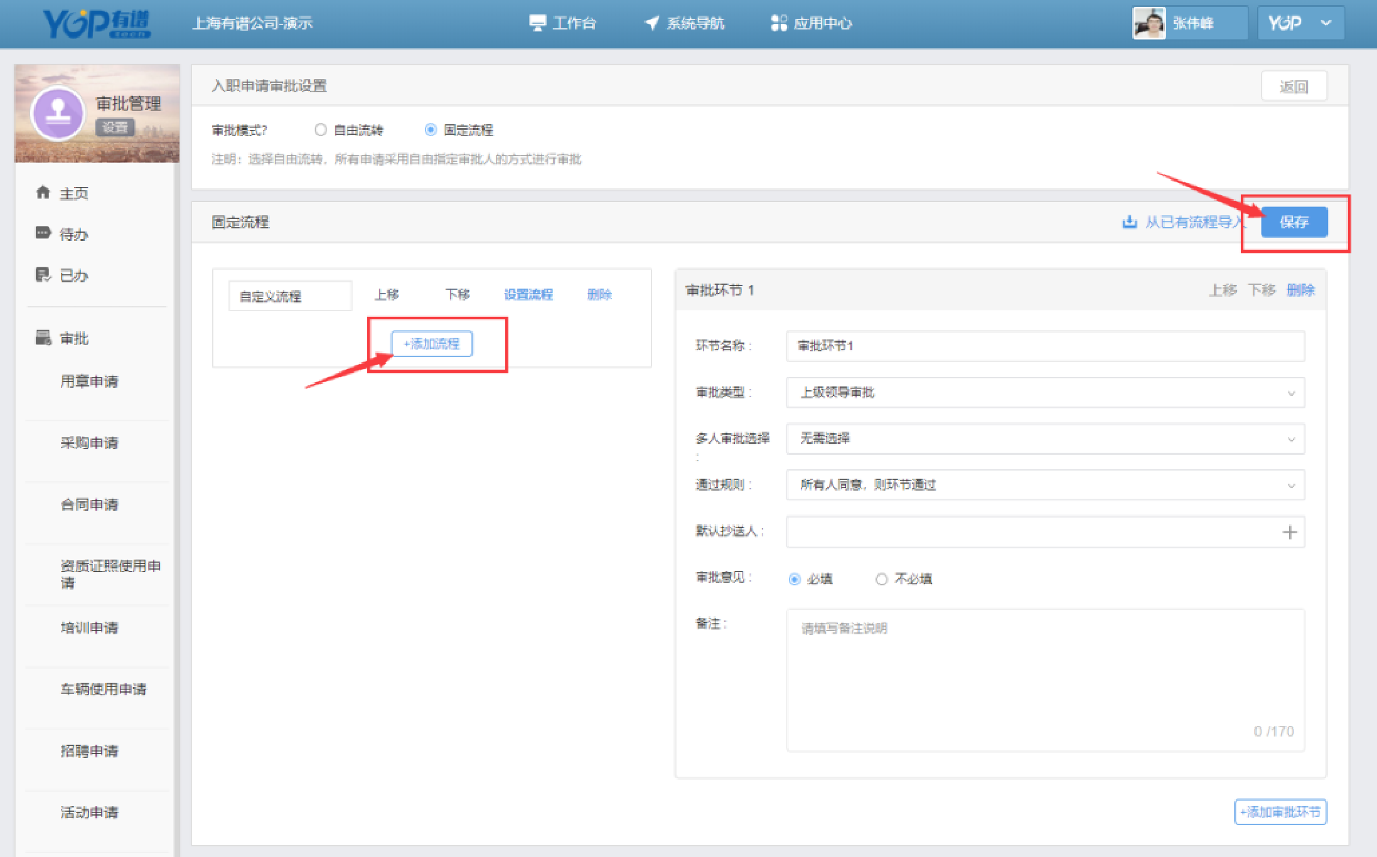
Task: Click the plus icon in 默认抄送人 field
Action: [x=1289, y=532]
